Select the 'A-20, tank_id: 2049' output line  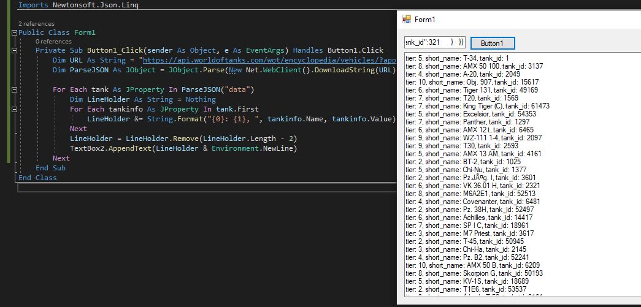coord(463,74)
